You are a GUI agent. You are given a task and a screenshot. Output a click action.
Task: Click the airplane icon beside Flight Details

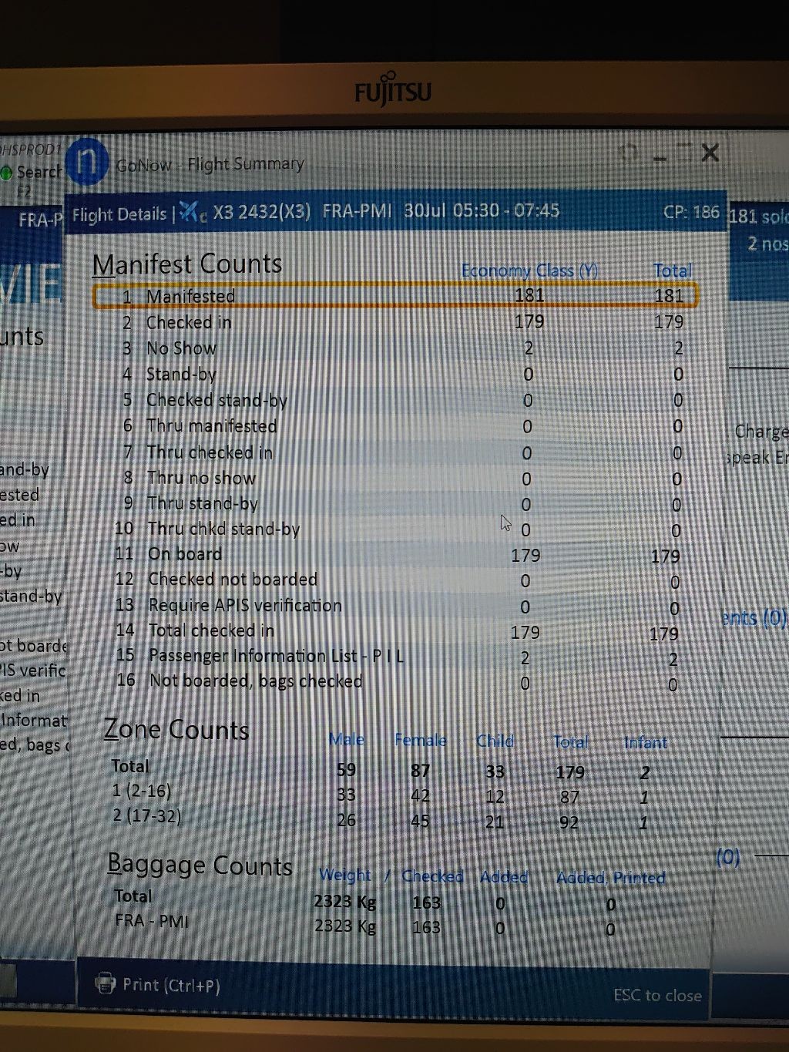(x=191, y=212)
